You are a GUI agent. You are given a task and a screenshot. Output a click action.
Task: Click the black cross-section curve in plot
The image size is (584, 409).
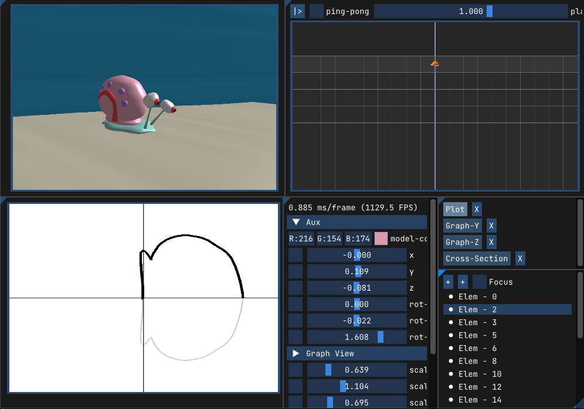(x=186, y=235)
